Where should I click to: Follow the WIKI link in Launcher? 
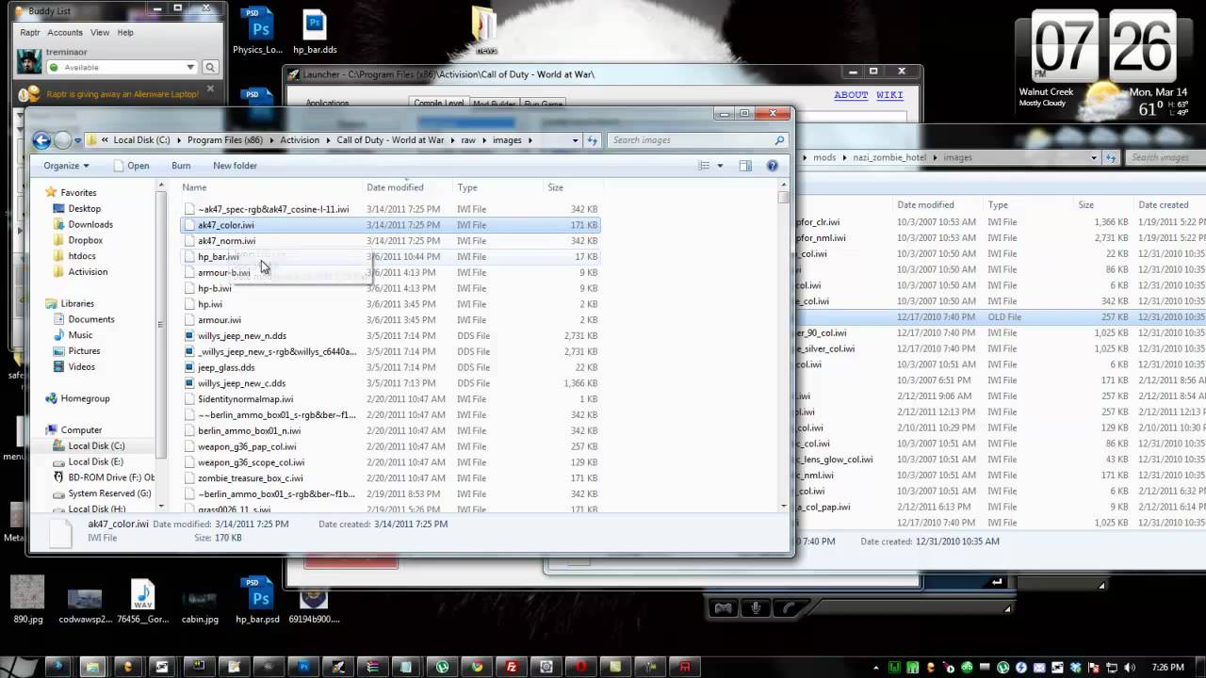889,95
